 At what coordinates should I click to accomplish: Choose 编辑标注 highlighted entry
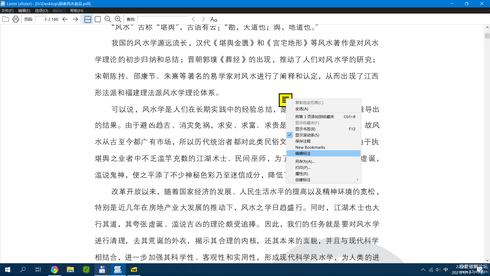pyautogui.click(x=324, y=153)
